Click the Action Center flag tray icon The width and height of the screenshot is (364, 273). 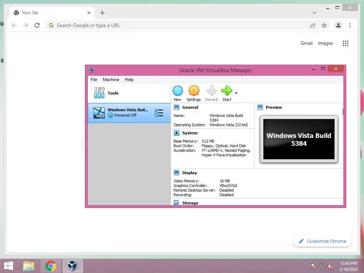[313, 266]
